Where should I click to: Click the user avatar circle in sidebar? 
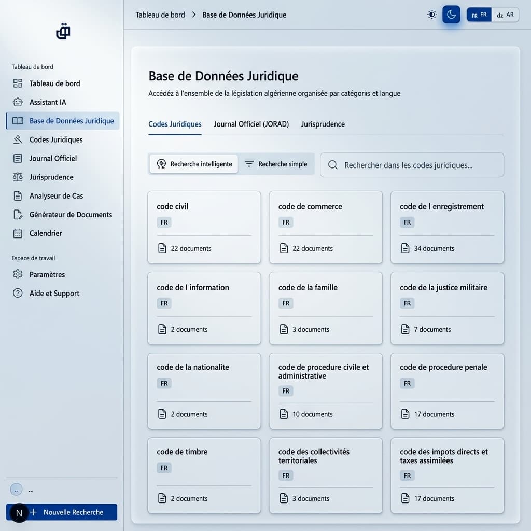[x=16, y=490]
